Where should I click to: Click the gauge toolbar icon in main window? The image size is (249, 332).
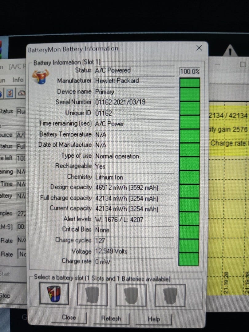coord(22,93)
